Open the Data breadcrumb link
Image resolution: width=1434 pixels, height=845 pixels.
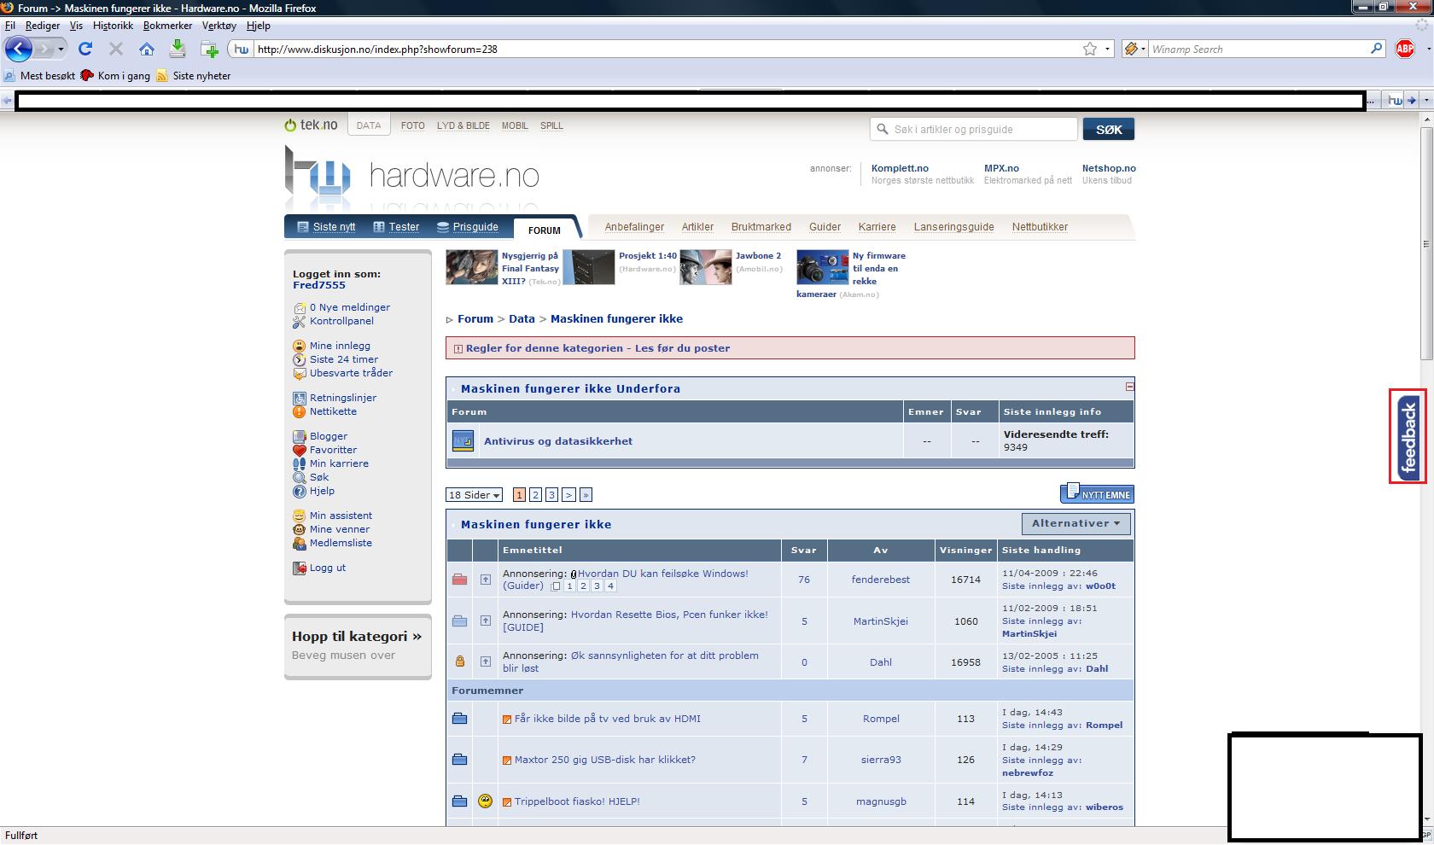click(522, 318)
